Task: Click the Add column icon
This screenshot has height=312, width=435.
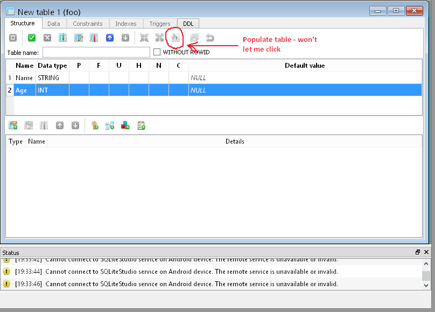Action: tap(63, 38)
